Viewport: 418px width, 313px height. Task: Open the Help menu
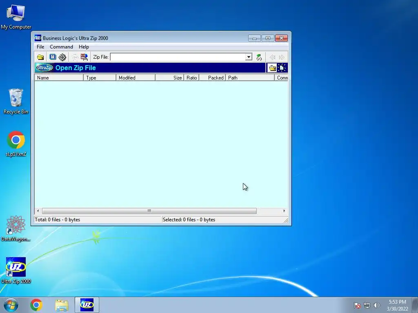coord(84,47)
